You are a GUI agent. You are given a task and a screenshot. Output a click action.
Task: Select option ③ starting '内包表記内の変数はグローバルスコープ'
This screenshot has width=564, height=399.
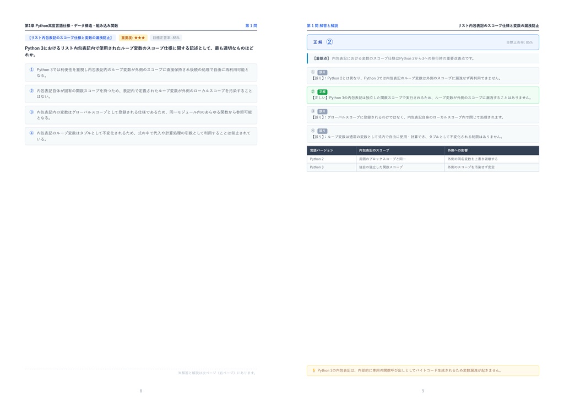click(x=141, y=115)
